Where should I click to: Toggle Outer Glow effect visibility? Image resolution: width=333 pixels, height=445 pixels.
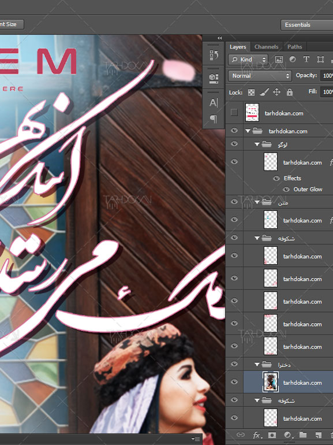click(286, 190)
